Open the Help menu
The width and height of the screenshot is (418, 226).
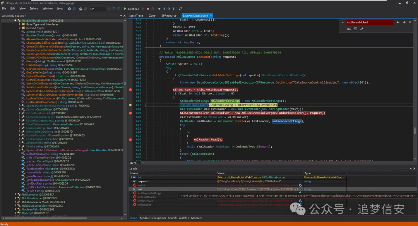tap(60, 9)
